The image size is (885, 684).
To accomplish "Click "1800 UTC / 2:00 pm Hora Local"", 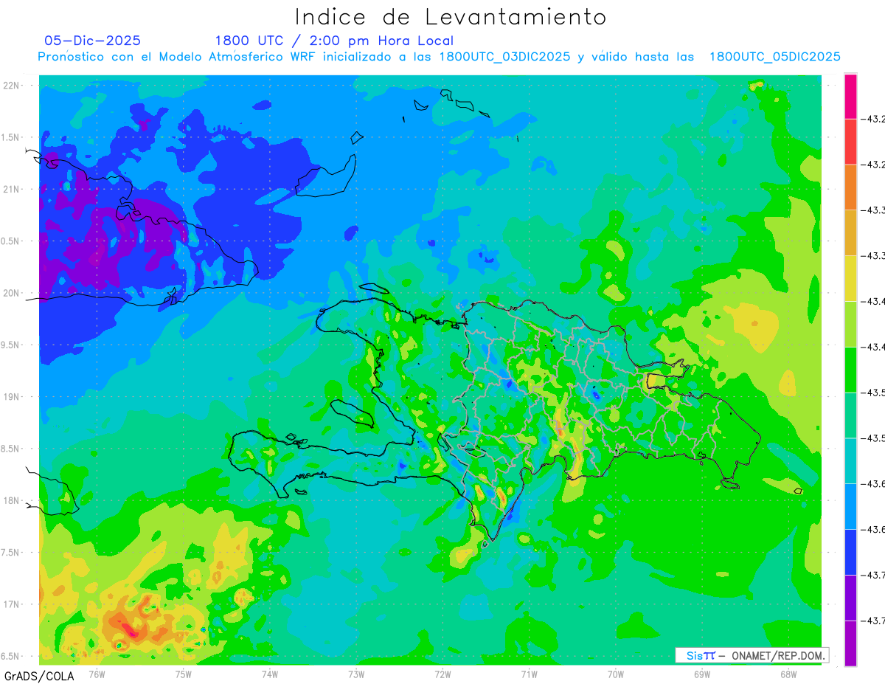I will [x=334, y=41].
